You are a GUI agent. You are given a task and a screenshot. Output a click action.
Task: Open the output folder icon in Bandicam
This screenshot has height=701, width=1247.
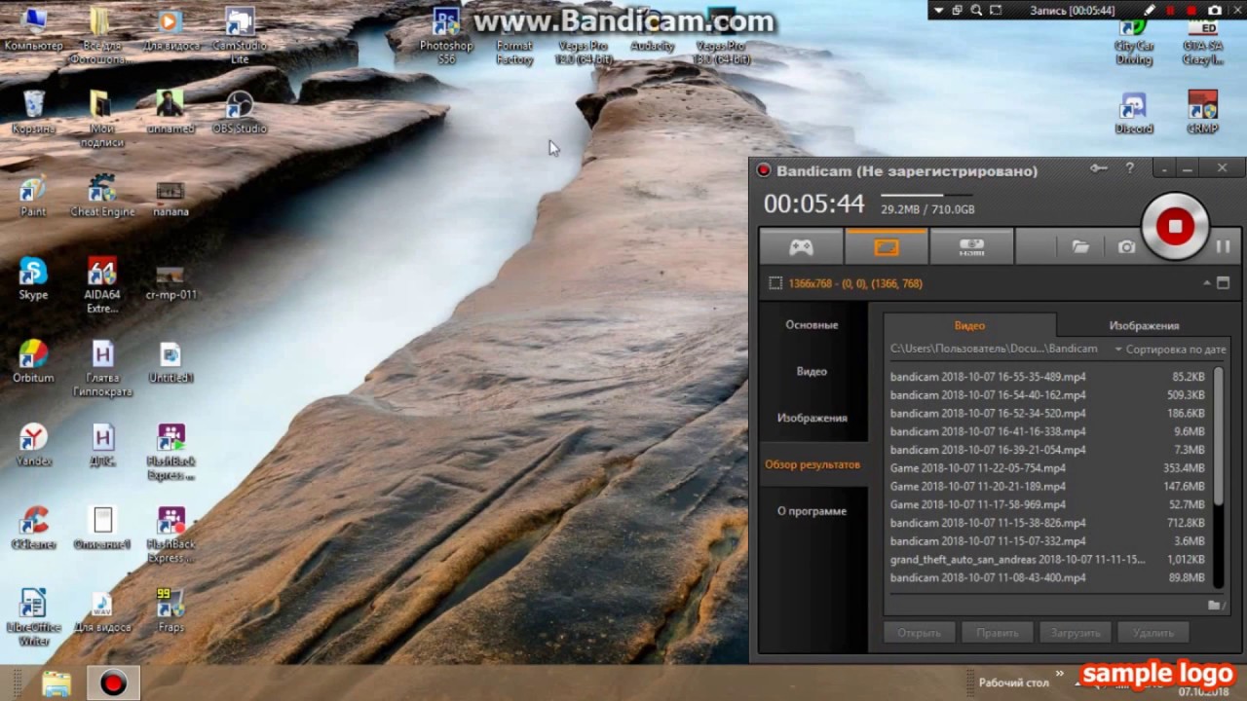click(x=1080, y=247)
